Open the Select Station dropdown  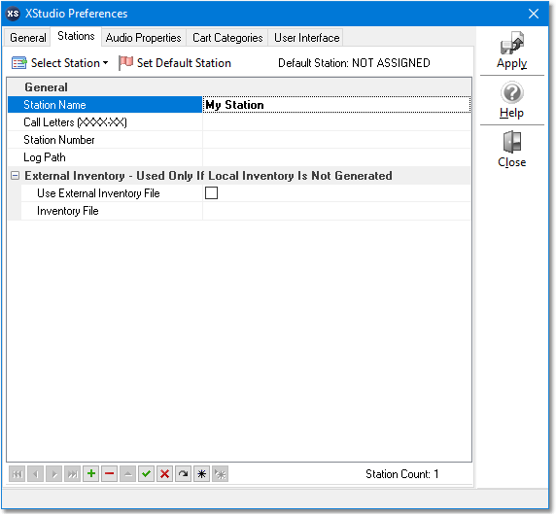(x=59, y=63)
